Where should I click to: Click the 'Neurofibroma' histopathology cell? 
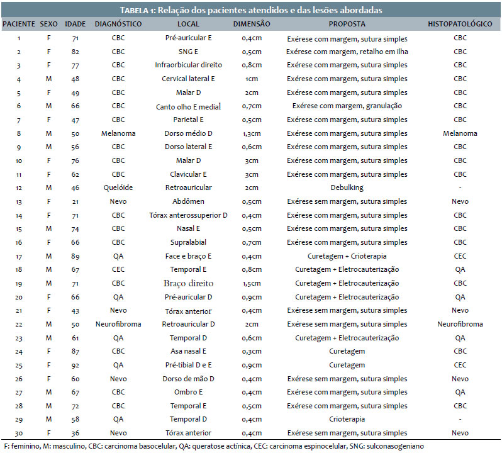coord(460,324)
